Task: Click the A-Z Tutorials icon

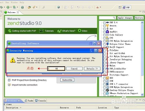Action: 41,31
